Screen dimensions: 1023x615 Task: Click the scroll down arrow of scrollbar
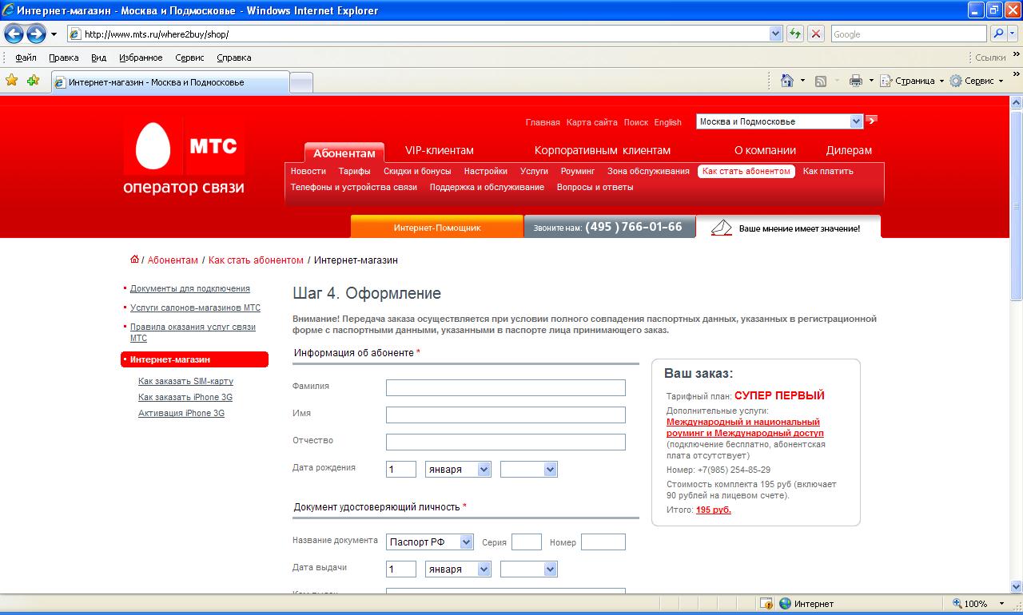pyautogui.click(x=1016, y=586)
